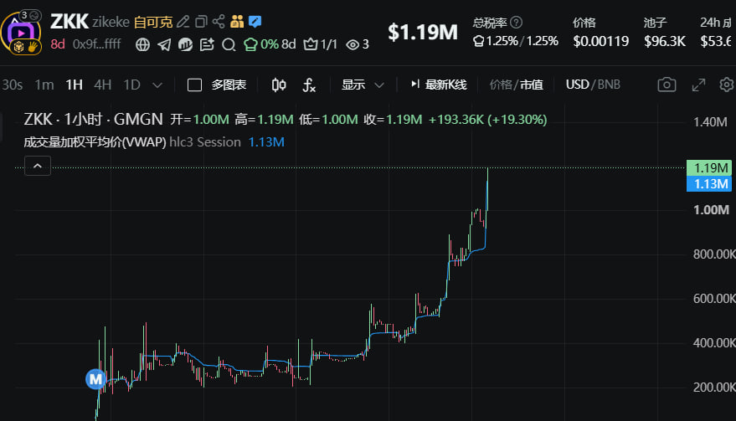Click the VWAP indicator legend label

(x=95, y=142)
